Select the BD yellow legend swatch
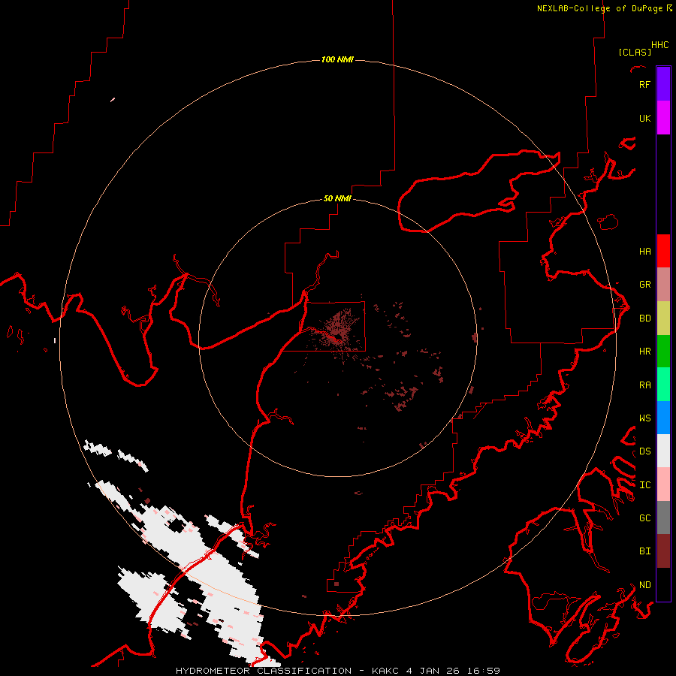Screen dimensions: 676x676 tap(663, 318)
